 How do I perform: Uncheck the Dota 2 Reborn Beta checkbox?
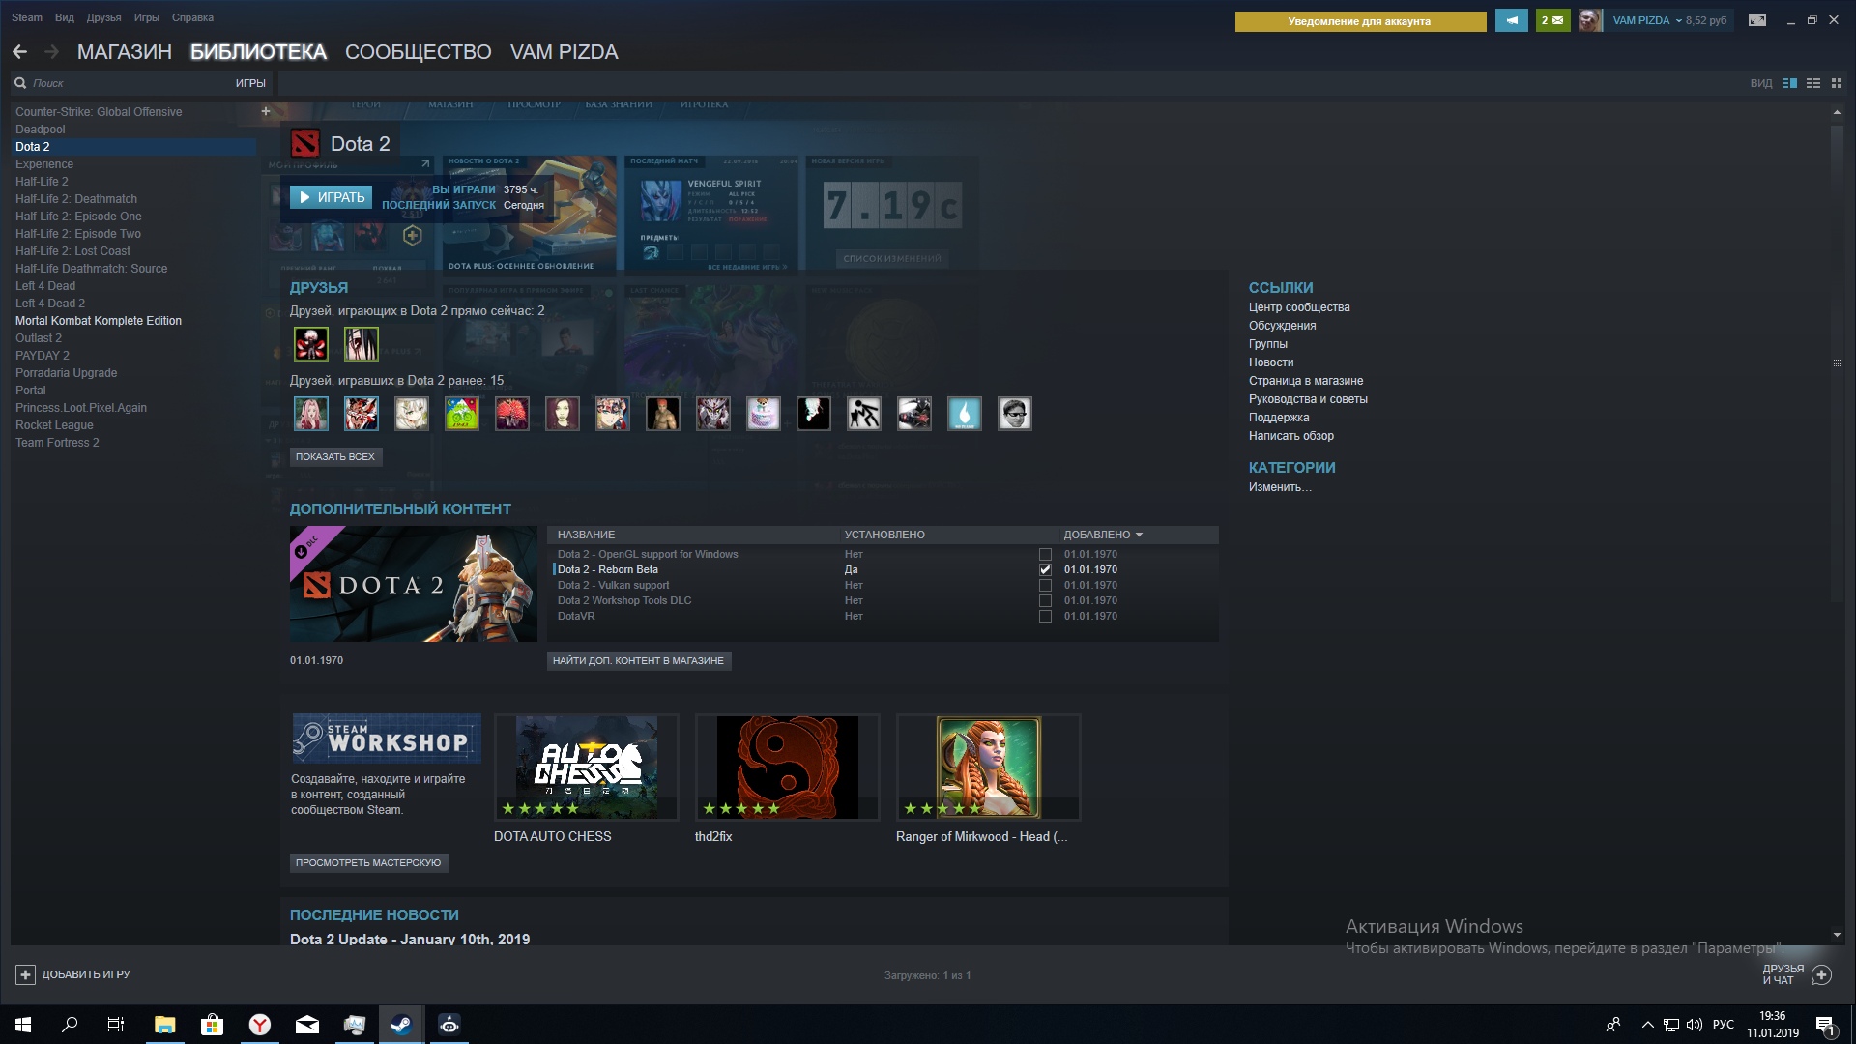click(x=1045, y=570)
